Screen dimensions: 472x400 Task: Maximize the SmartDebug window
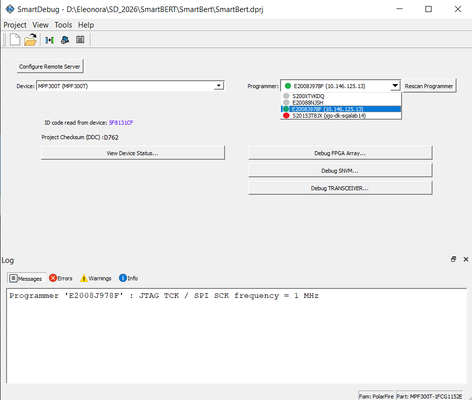click(x=428, y=9)
